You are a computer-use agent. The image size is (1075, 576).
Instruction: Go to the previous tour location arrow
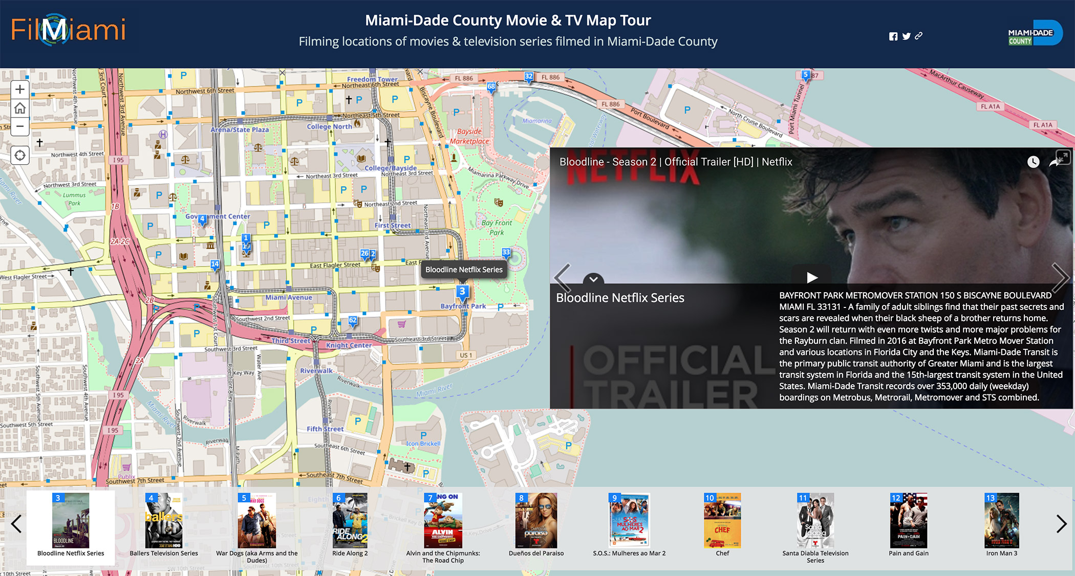click(563, 278)
